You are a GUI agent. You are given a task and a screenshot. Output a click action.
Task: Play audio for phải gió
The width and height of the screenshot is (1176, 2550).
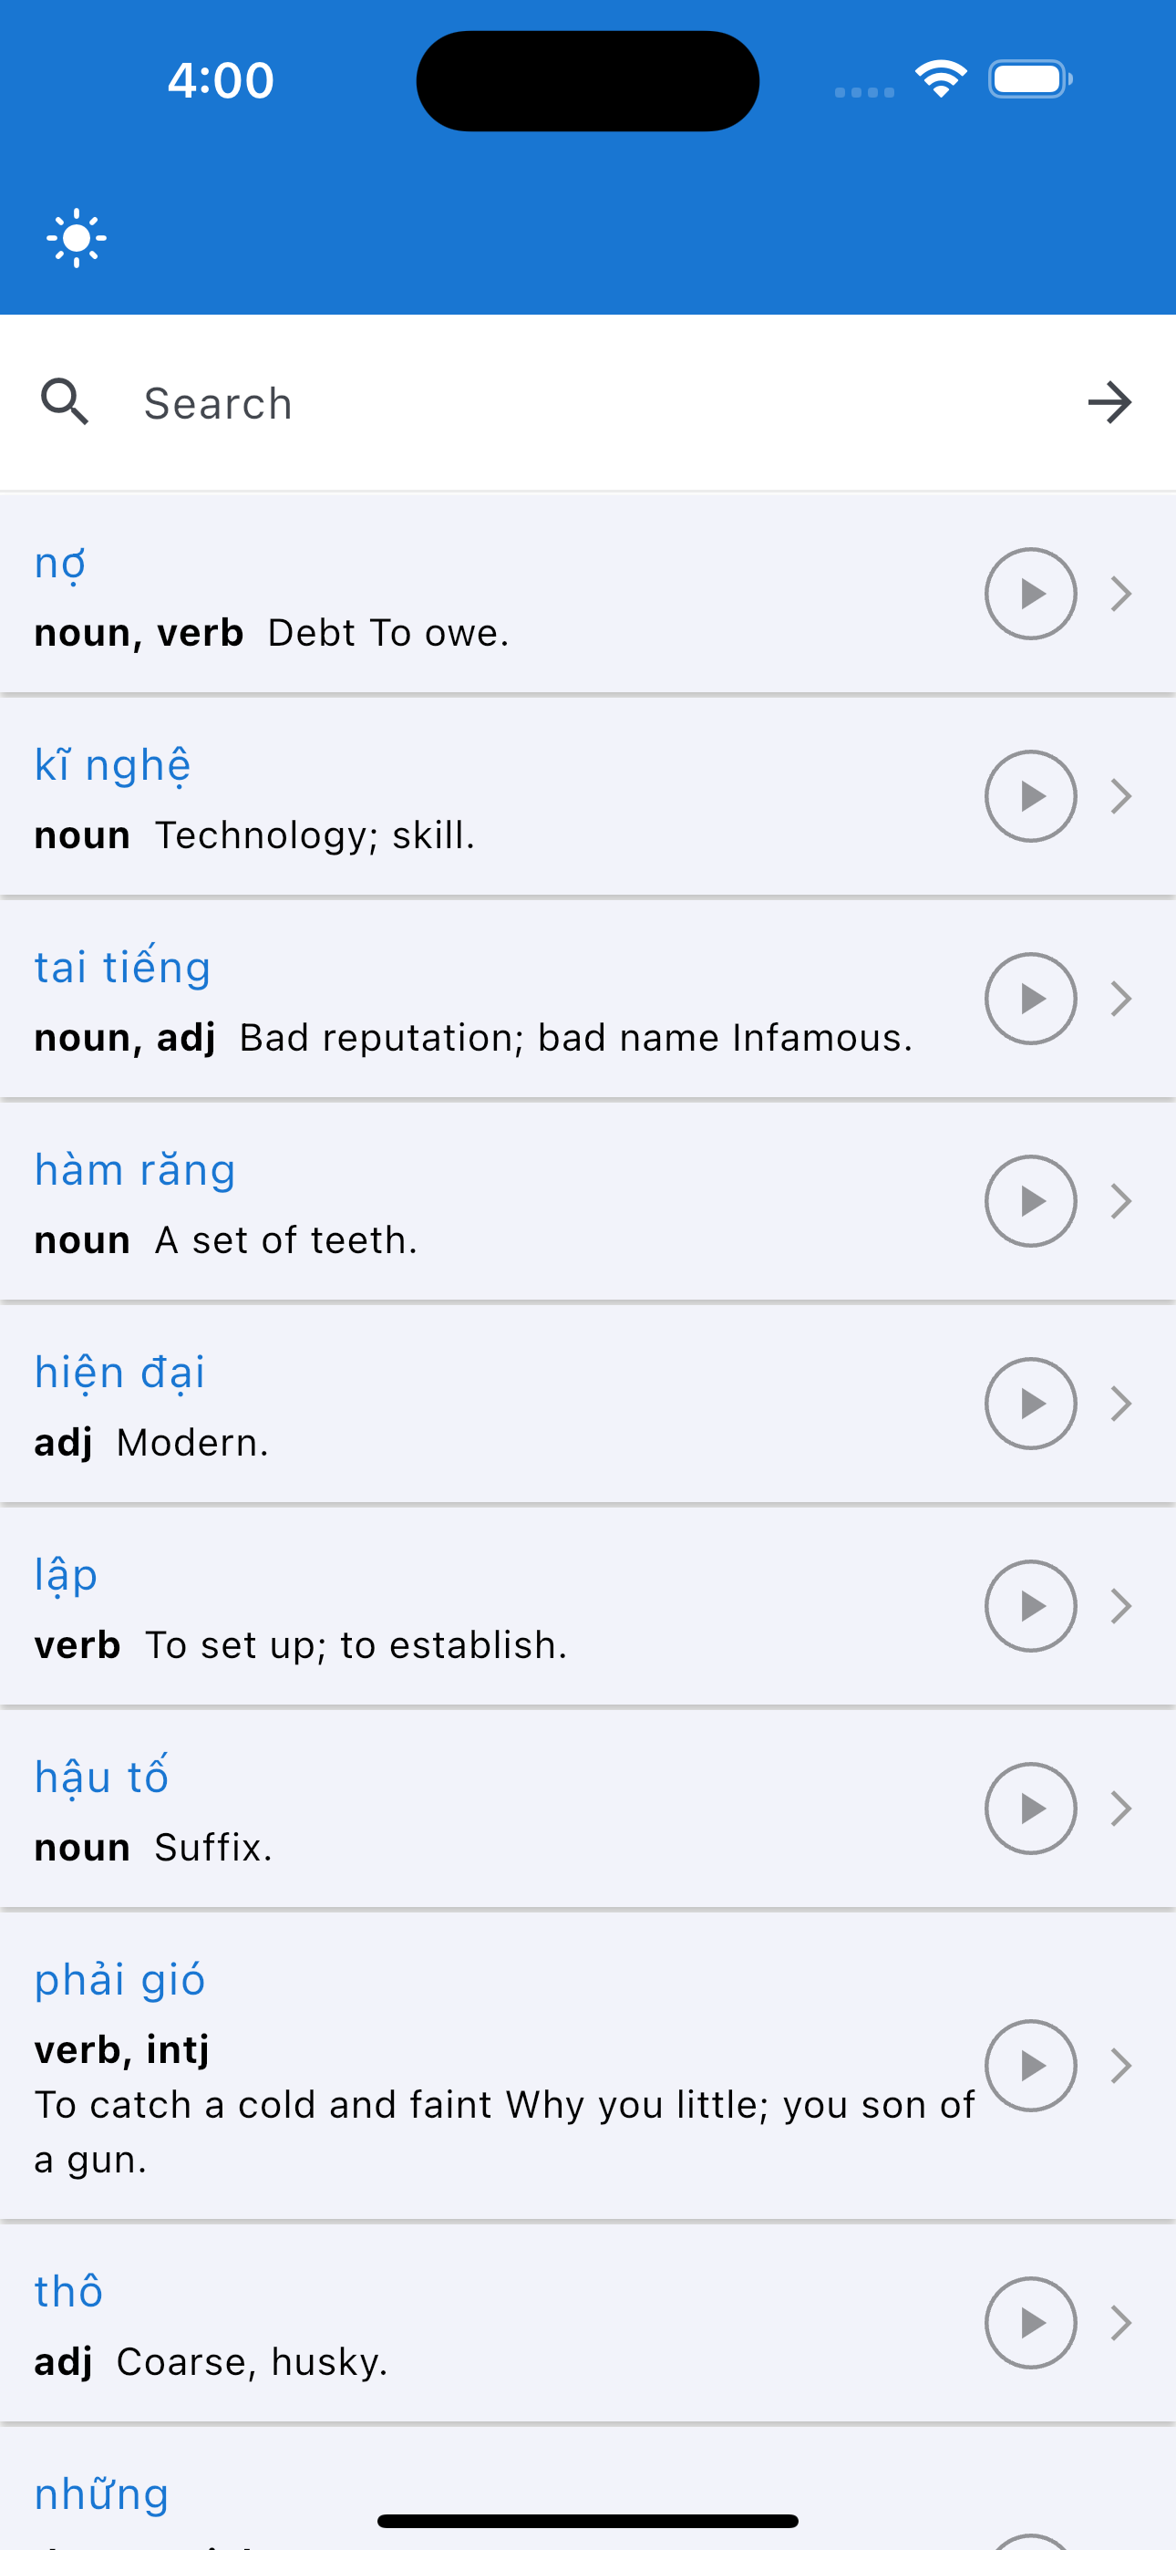pos(1030,2066)
